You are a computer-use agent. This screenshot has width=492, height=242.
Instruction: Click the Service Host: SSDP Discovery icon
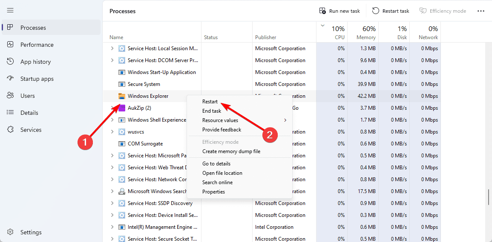[x=121, y=203]
